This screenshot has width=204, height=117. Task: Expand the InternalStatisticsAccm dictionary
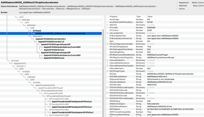coord(107,63)
